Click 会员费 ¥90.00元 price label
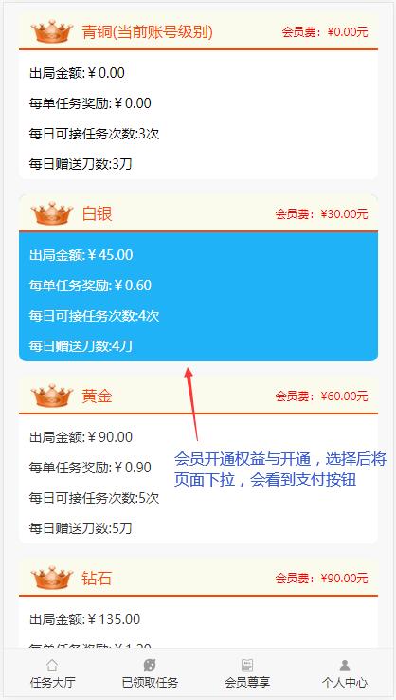 [x=321, y=579]
